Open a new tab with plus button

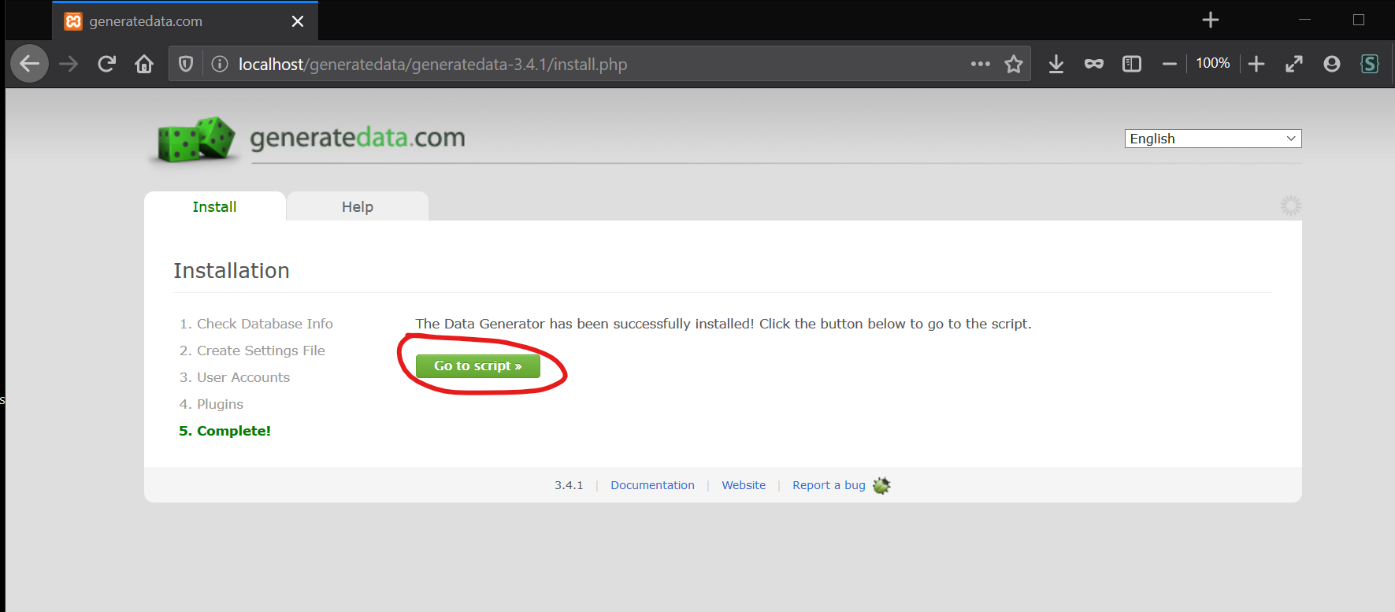(x=1211, y=20)
